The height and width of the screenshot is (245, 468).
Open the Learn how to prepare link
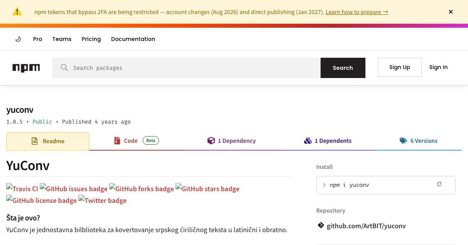pyautogui.click(x=357, y=12)
